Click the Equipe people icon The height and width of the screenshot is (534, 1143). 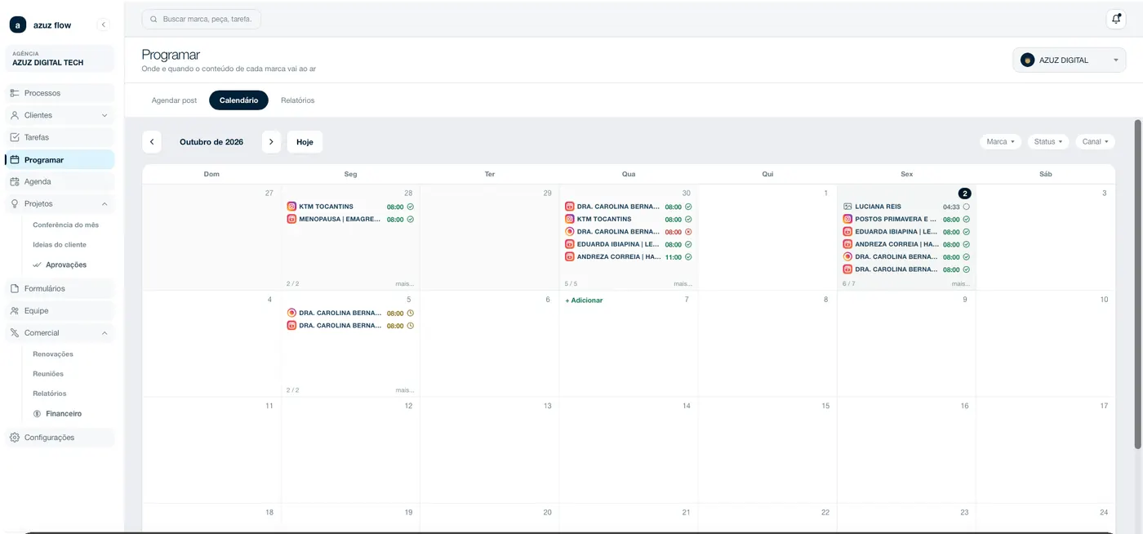15,310
